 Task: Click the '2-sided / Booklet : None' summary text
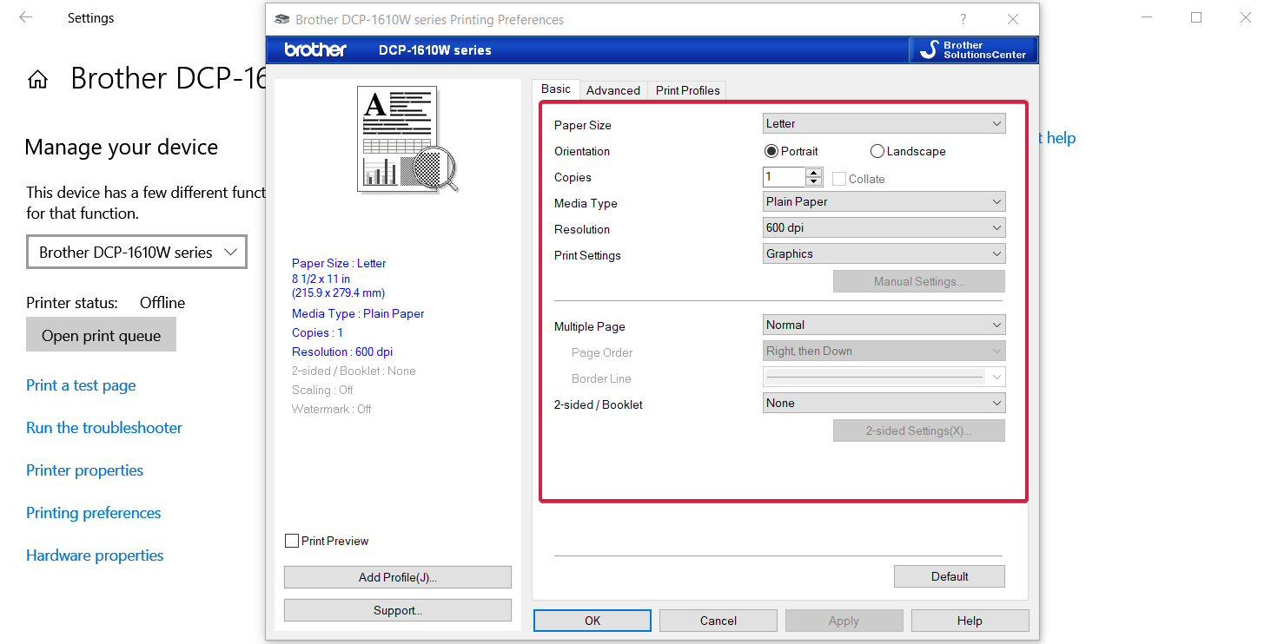tap(354, 371)
